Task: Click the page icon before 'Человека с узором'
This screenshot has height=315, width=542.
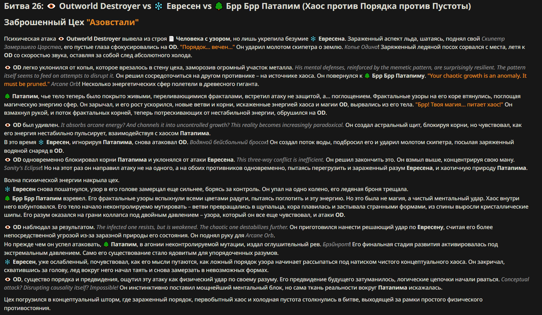Action: (171, 39)
